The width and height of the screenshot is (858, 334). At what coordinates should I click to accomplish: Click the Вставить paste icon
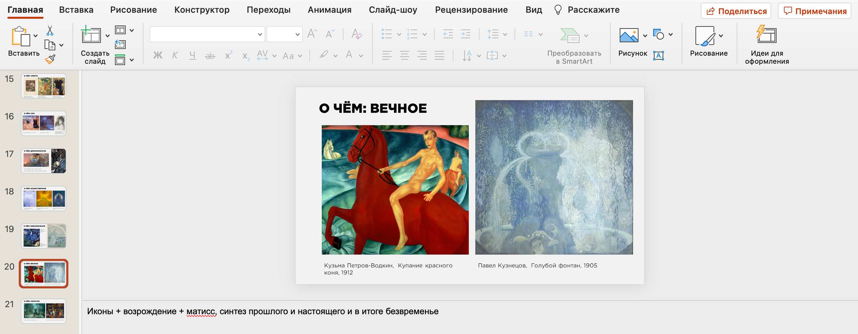[21, 36]
